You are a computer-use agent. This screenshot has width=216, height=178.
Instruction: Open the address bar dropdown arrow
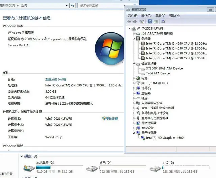[x=67, y=6]
